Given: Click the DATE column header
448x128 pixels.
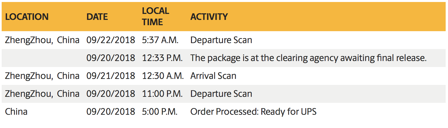Looking at the screenshot, I should tap(97, 17).
